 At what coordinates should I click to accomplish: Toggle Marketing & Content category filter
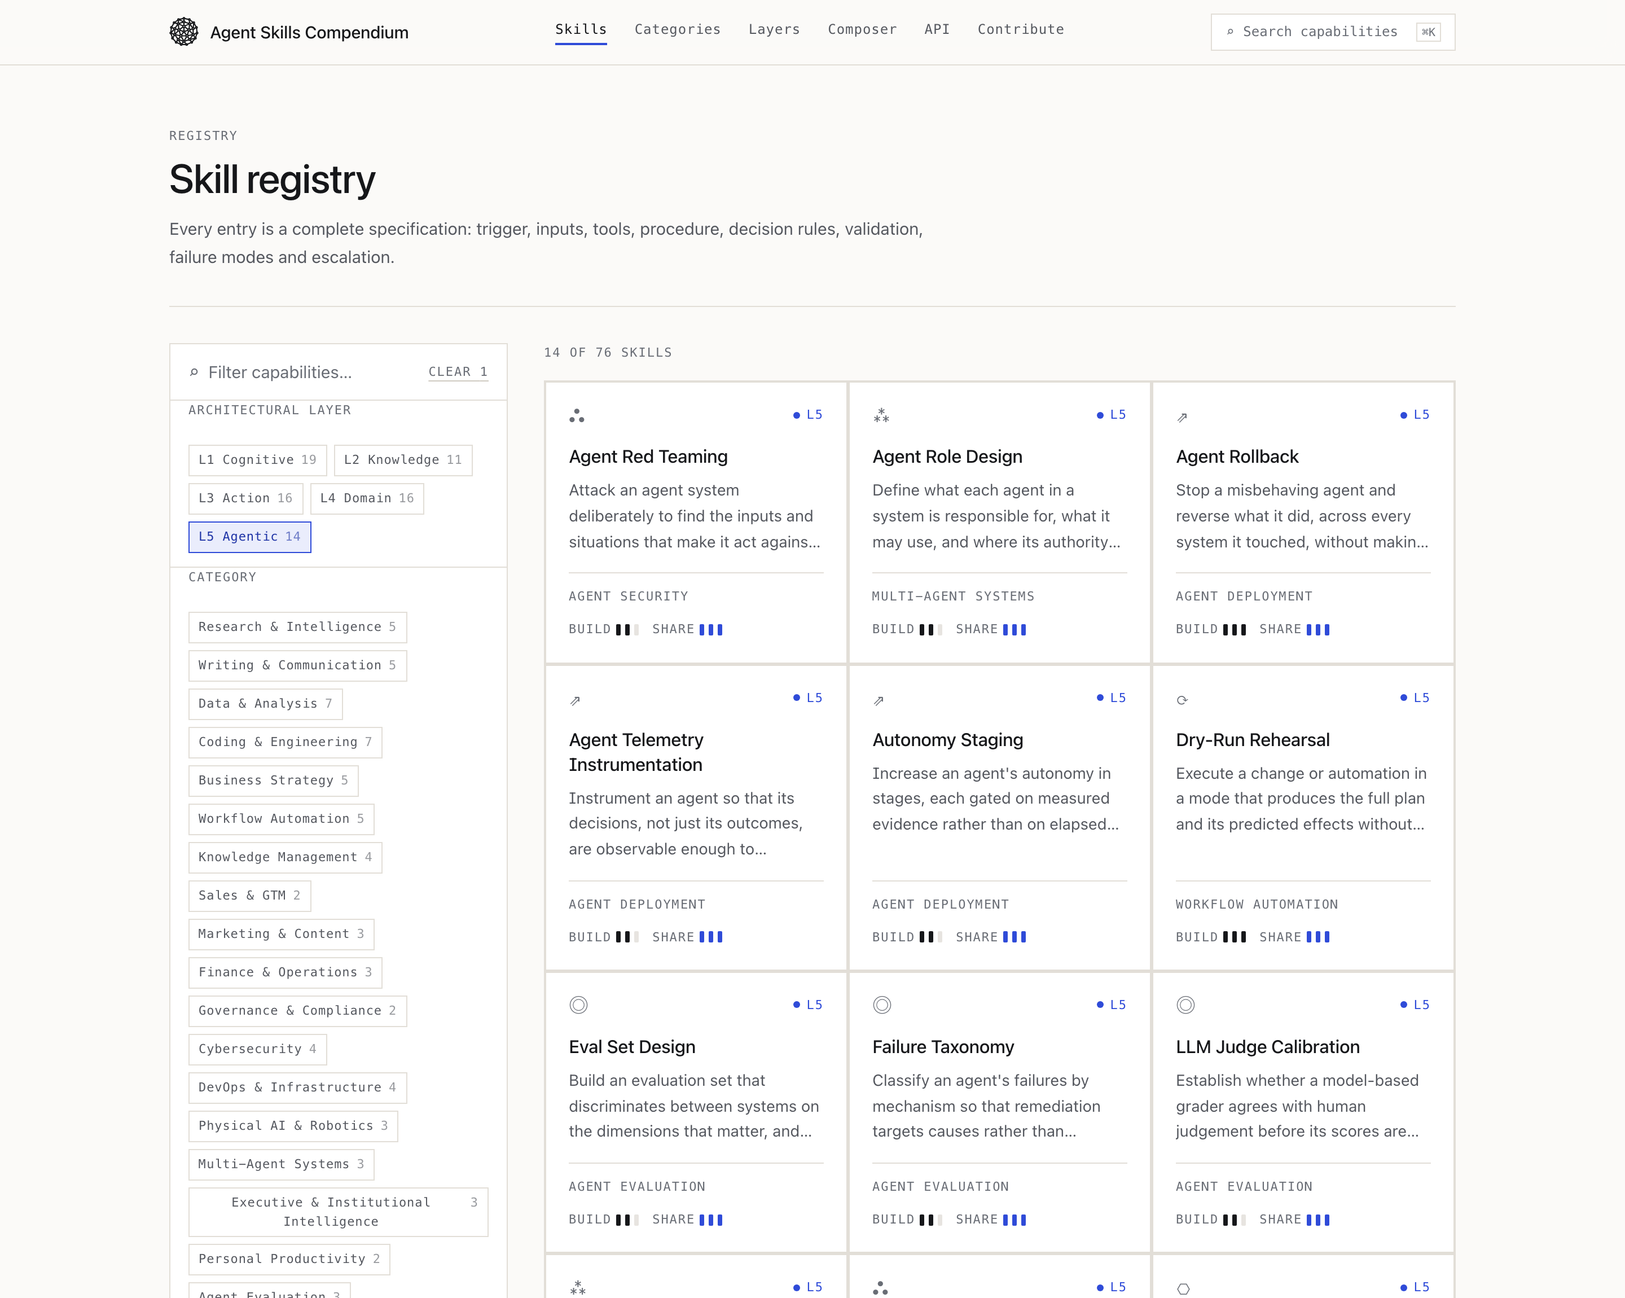(281, 934)
